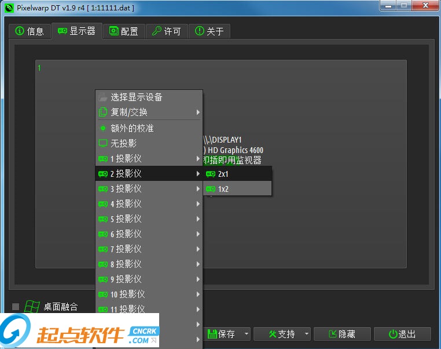Expand submenu arrow of 5 投影仪
This screenshot has height=349, width=441.
[198, 219]
